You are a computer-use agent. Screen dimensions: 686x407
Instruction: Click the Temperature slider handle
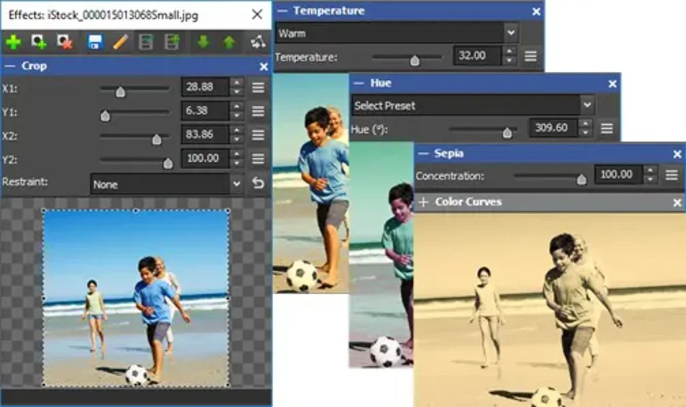tap(414, 60)
